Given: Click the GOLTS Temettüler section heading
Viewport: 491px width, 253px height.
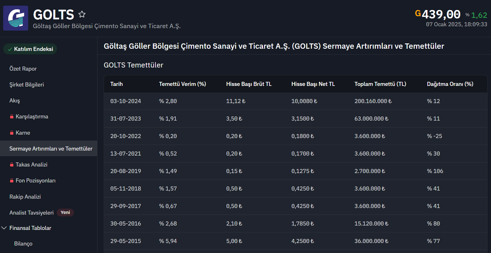Looking at the screenshot, I should coord(133,65).
